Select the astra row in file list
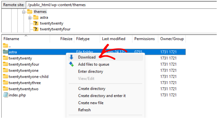The height and width of the screenshot is (119, 218). 94,52
